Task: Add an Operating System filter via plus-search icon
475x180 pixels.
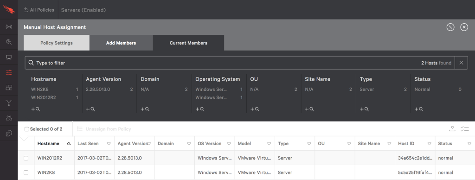Action: (x=199, y=109)
